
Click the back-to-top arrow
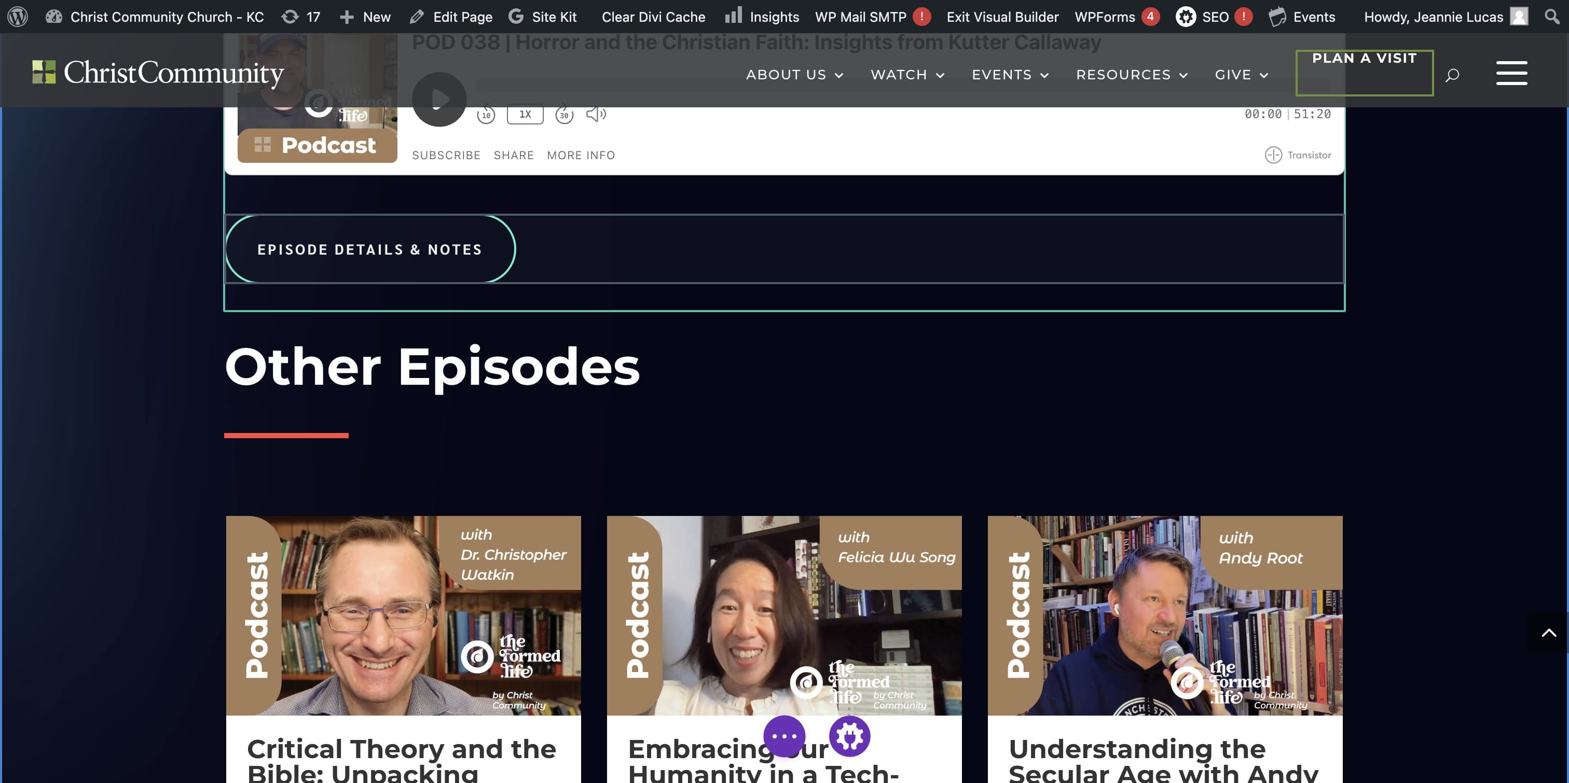[x=1548, y=633]
